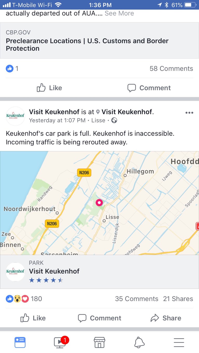View the 35 Comments on the Keukenhof post
Viewport: 199px width, 353px height.
pos(137,299)
